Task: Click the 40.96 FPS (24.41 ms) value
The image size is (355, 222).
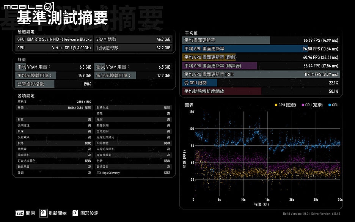Action: point(320,57)
